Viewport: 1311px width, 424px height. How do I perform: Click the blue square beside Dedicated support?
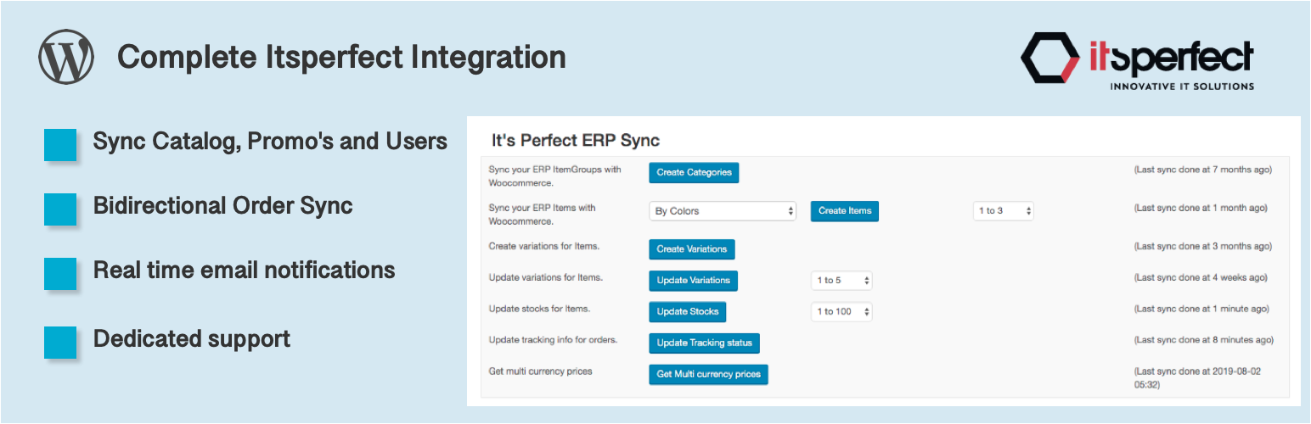pos(60,342)
